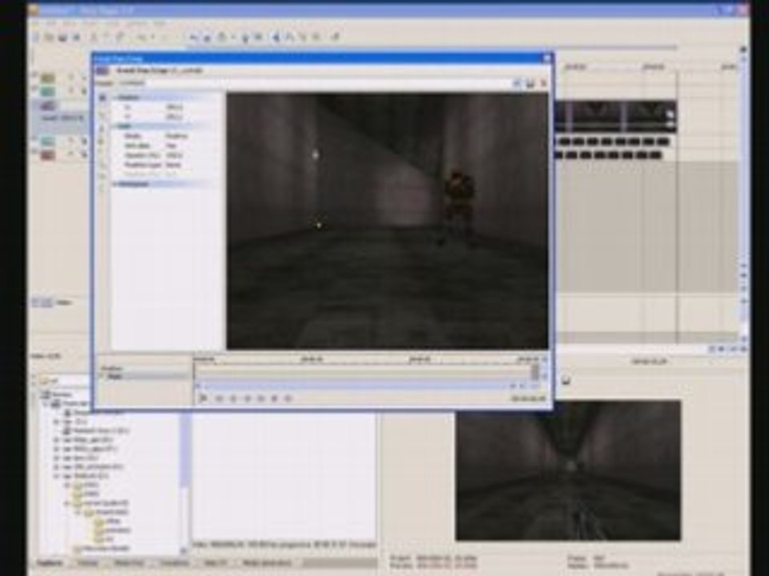Open the Edit menu in Vegas
This screenshot has height=576, width=769.
51,23
